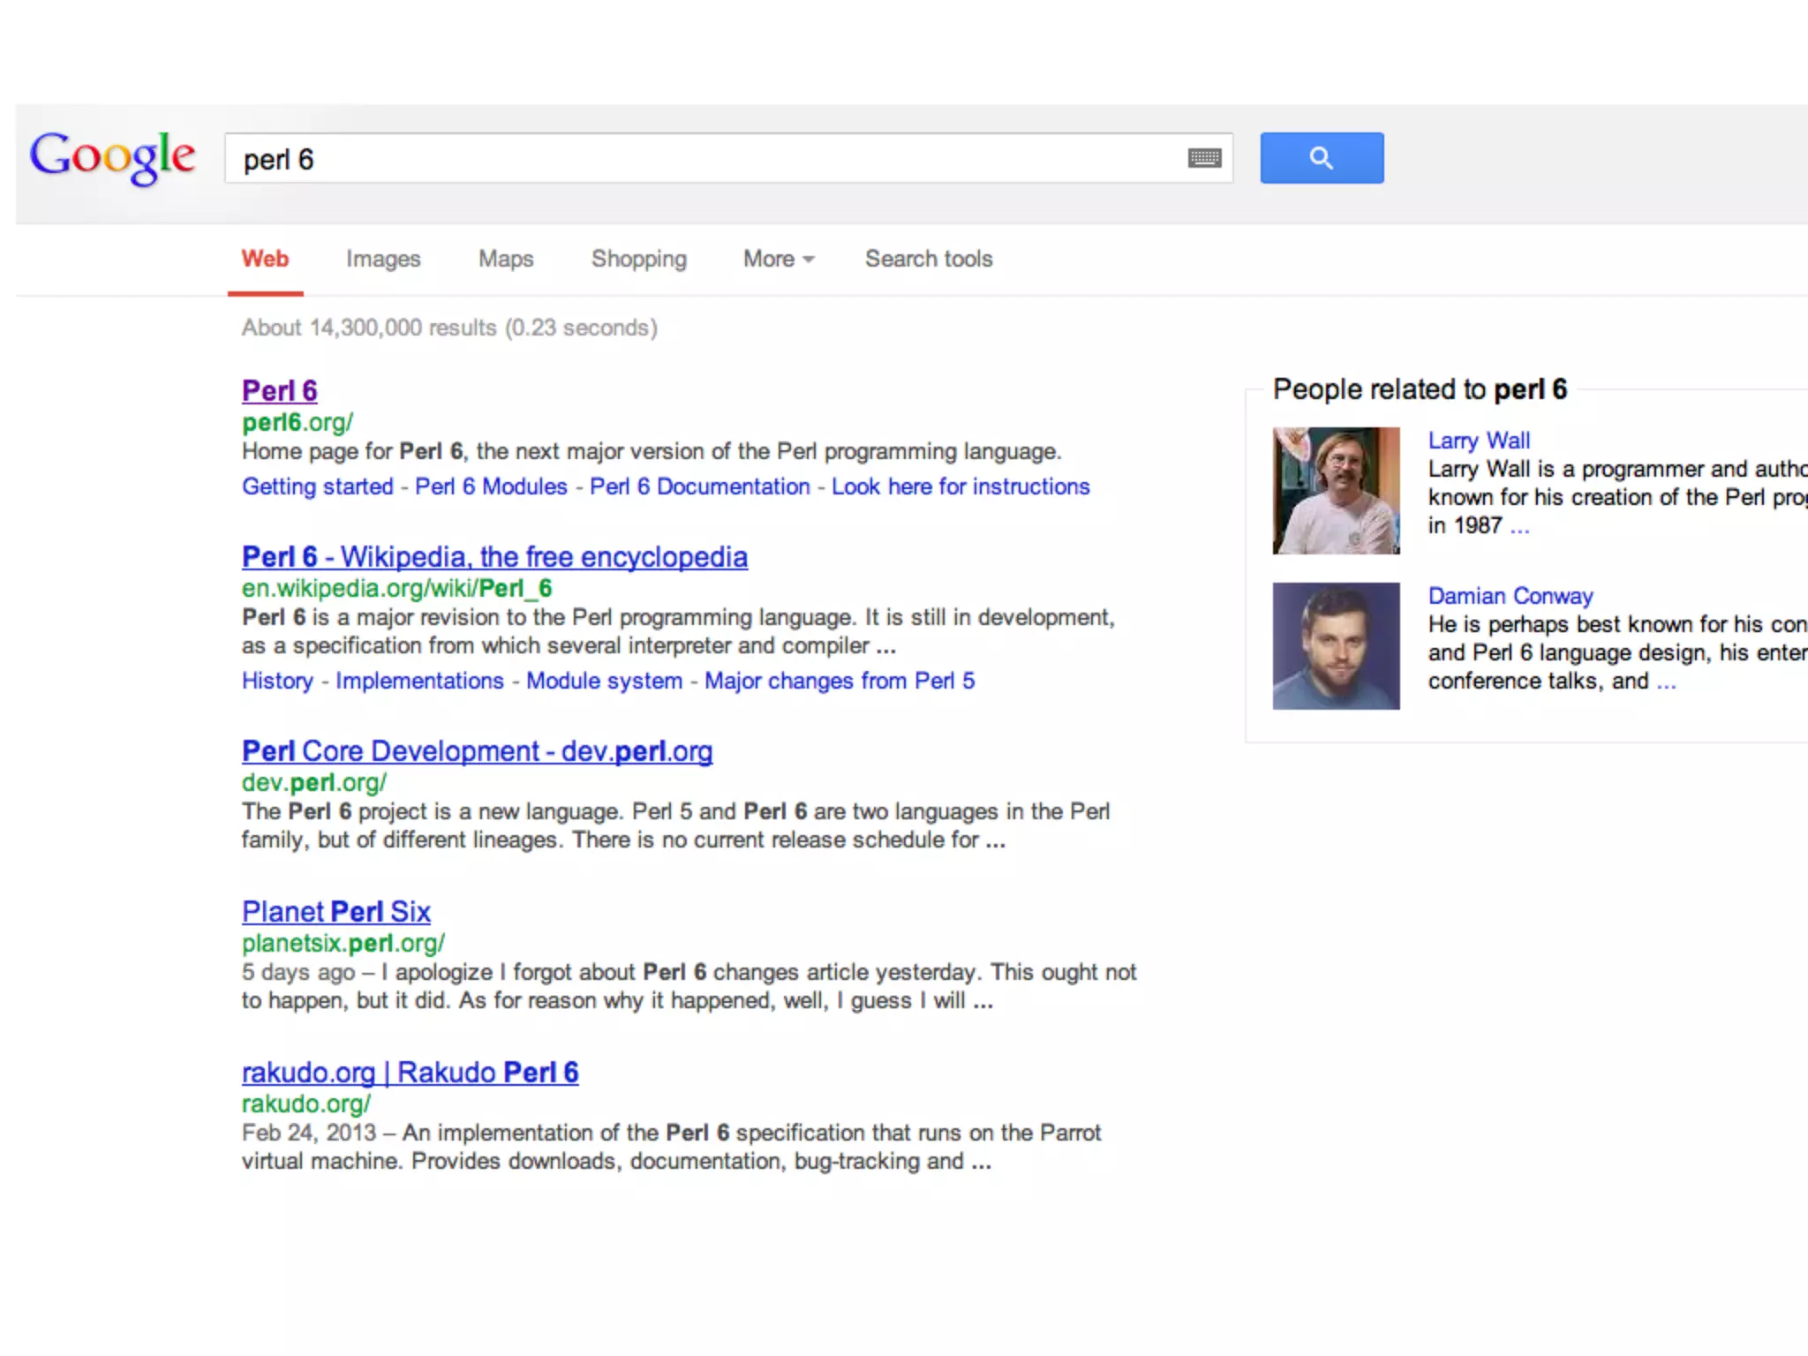Open the Rakudo Perl 6 result

(x=410, y=1073)
